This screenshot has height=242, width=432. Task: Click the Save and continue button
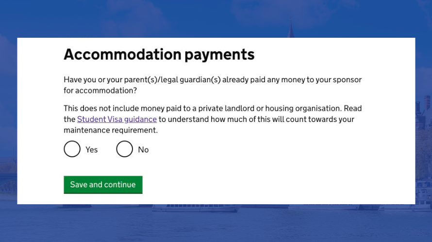coord(103,184)
